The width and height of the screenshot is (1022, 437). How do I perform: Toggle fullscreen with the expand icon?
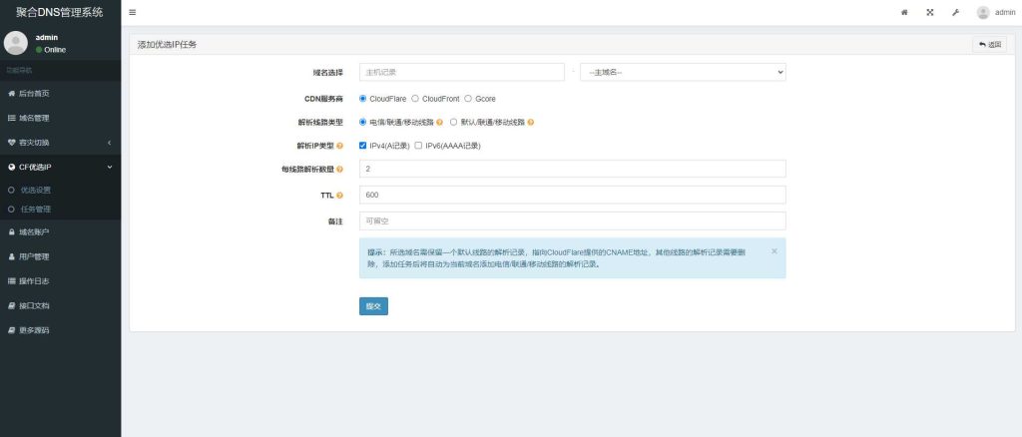930,12
